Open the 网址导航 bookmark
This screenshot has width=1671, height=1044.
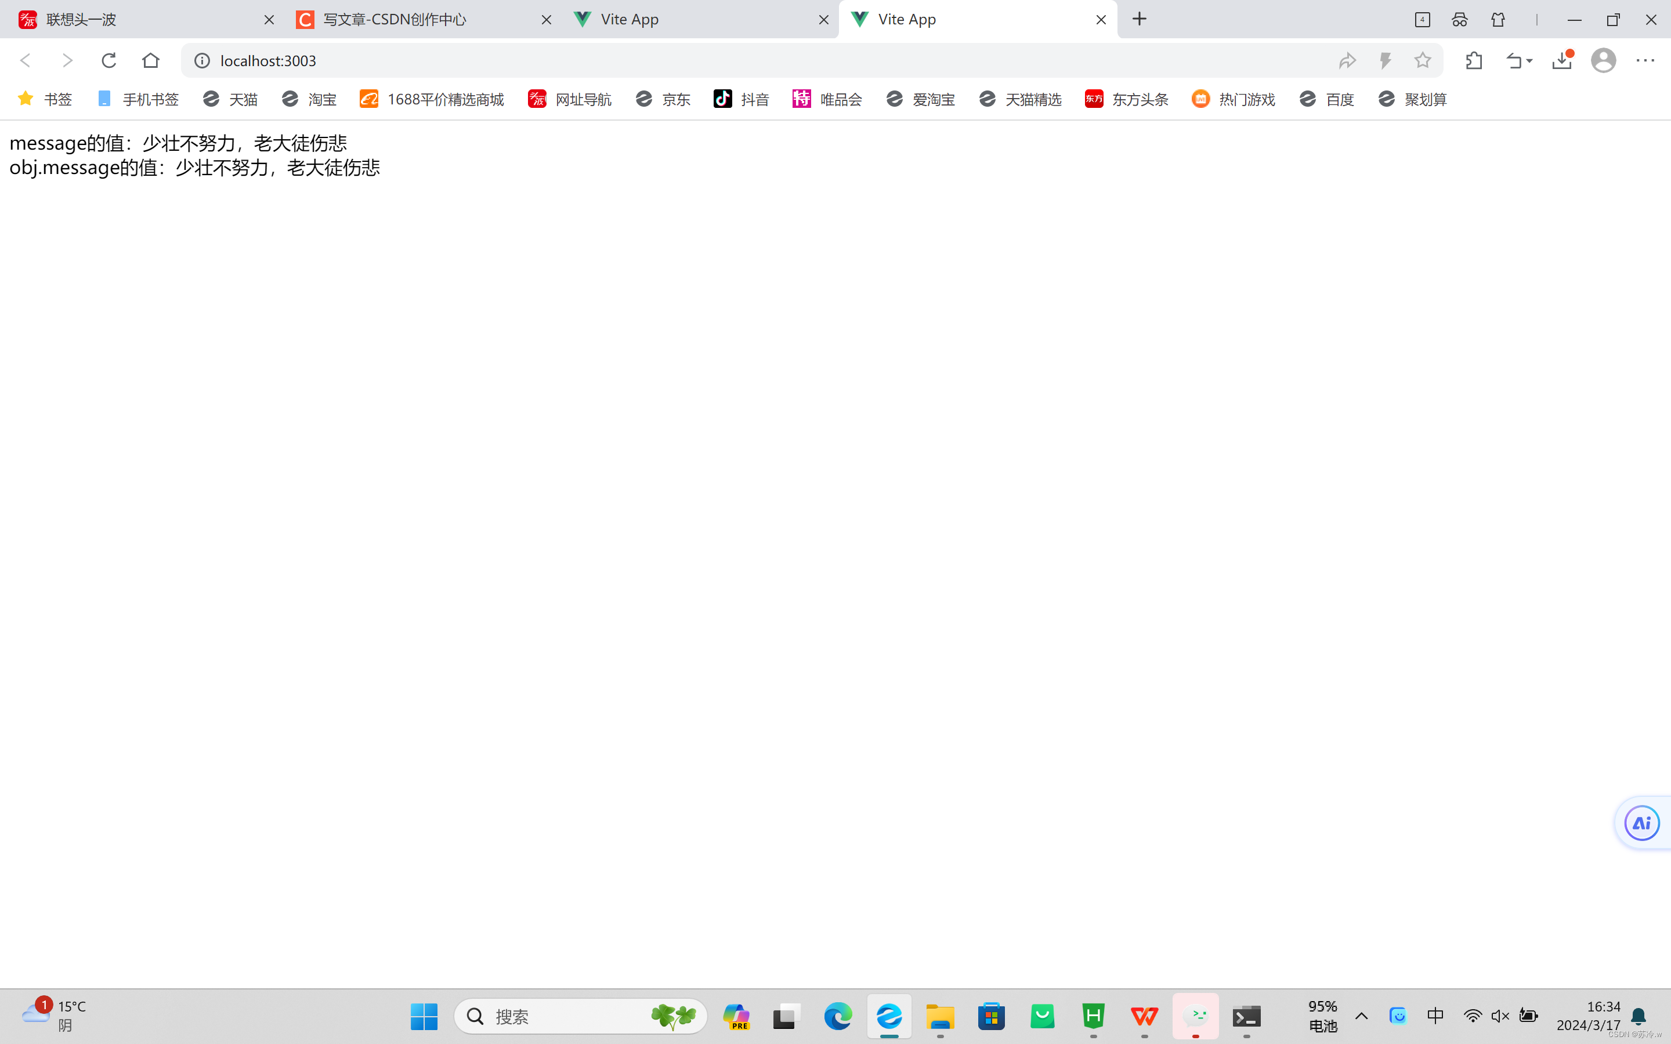570,99
